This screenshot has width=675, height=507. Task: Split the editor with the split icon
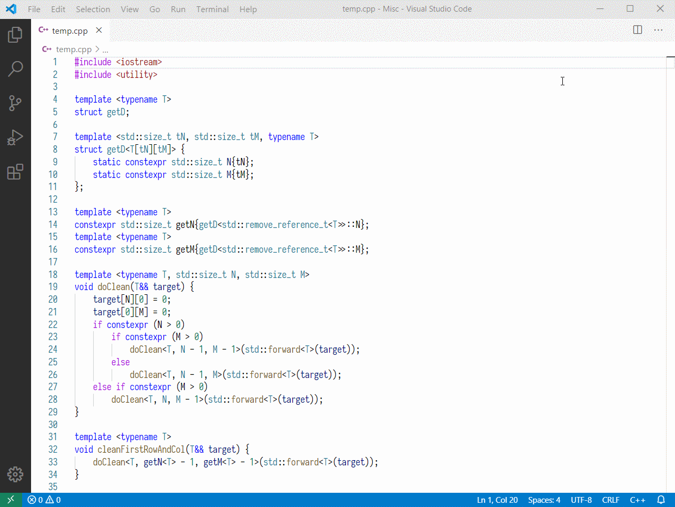point(637,30)
